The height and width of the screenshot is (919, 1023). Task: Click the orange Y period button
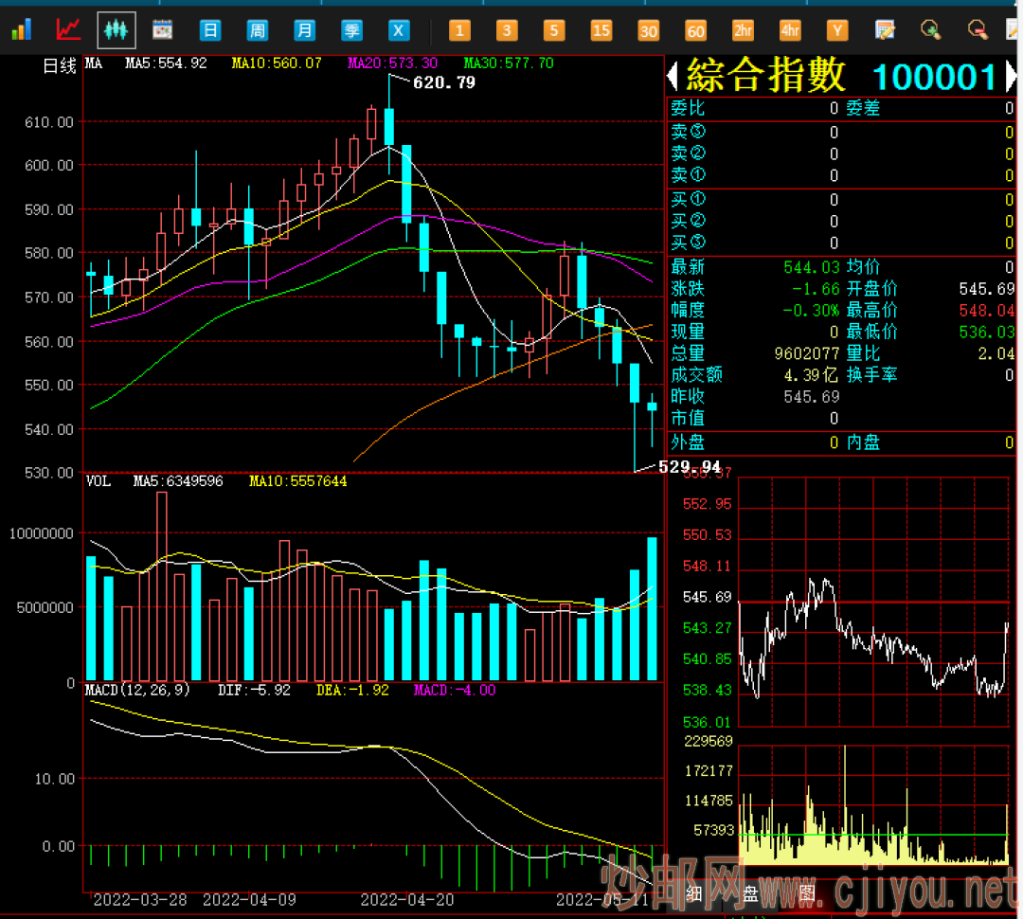(837, 30)
